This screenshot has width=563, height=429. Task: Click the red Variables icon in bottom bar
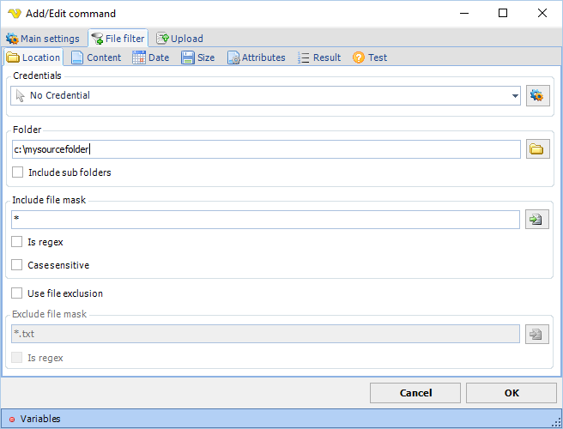[x=12, y=419]
